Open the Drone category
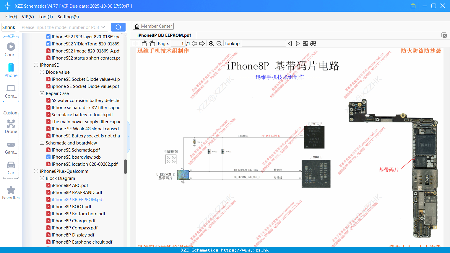The width and height of the screenshot is (450, 253). click(11, 126)
